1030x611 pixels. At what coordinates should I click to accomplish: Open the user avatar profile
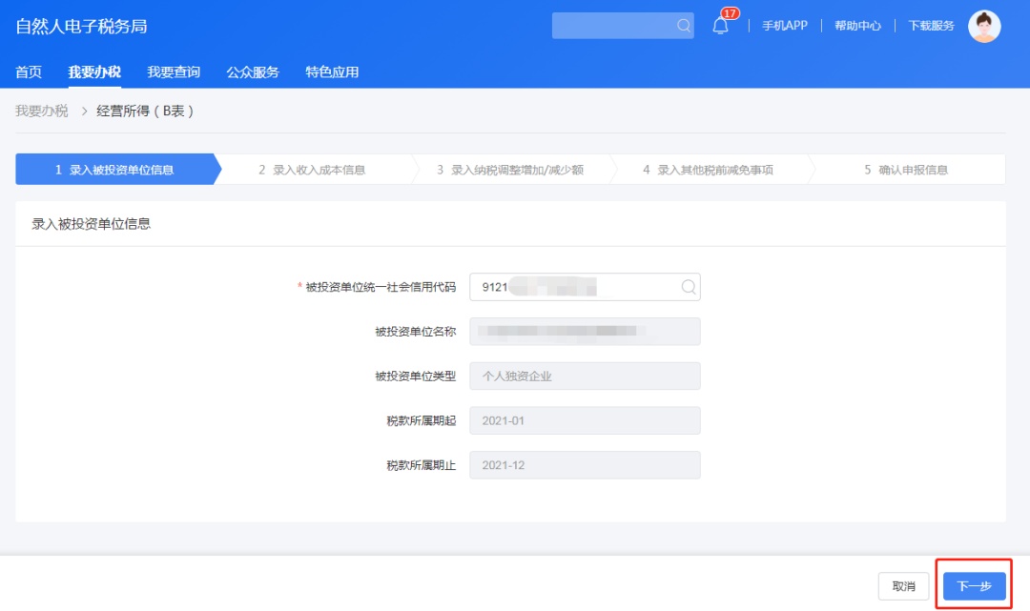click(x=984, y=27)
